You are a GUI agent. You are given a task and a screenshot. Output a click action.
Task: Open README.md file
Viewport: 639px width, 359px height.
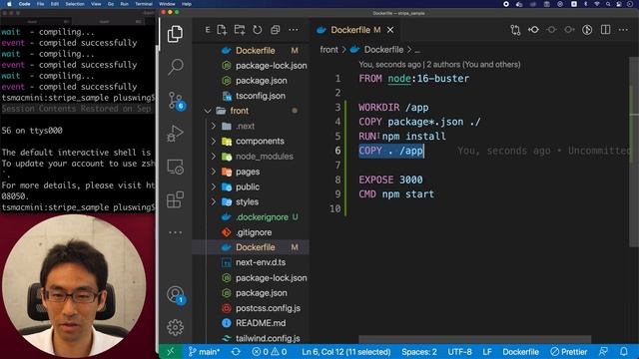click(261, 323)
